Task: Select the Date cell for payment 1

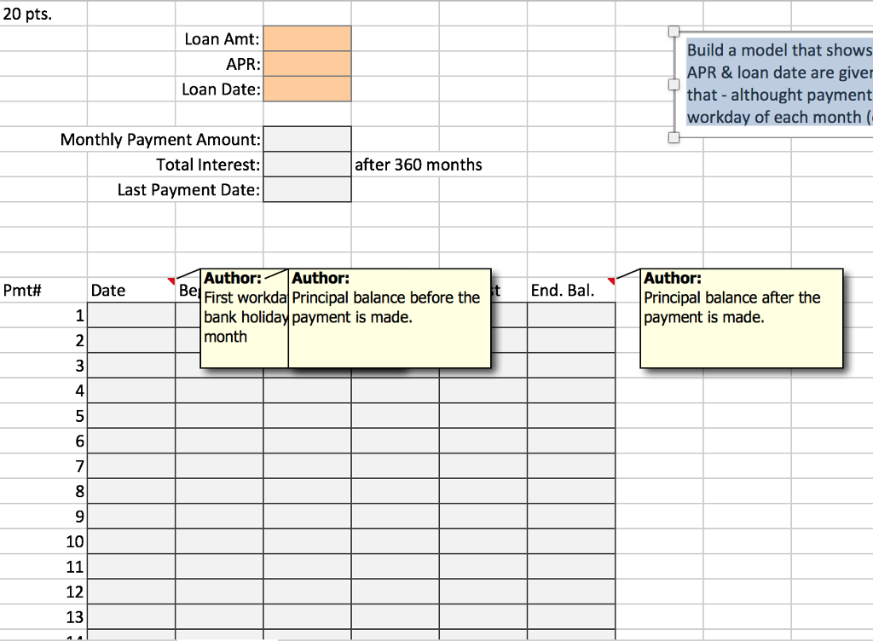Action: pyautogui.click(x=132, y=315)
